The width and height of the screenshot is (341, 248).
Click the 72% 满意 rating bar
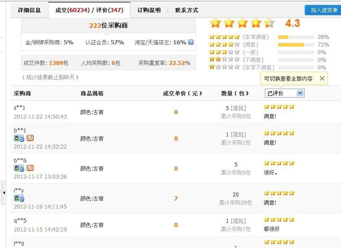click(296, 45)
